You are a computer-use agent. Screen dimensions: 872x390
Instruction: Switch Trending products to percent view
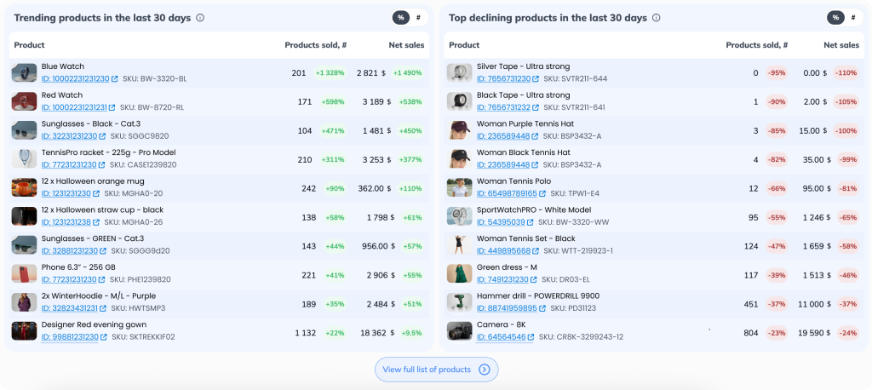[x=400, y=18]
